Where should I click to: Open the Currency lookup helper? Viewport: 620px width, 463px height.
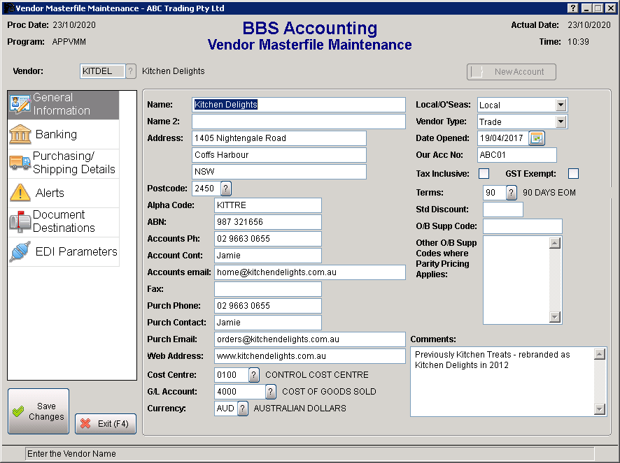[x=243, y=409]
